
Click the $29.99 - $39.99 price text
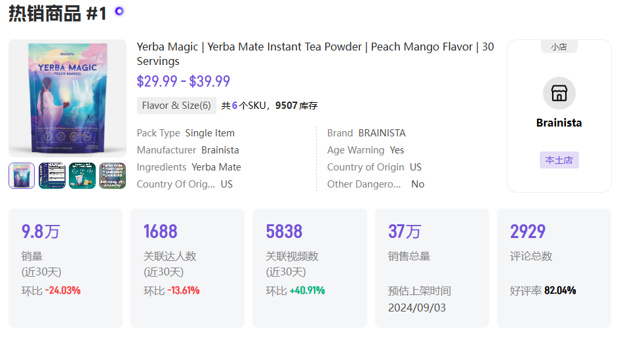(183, 81)
